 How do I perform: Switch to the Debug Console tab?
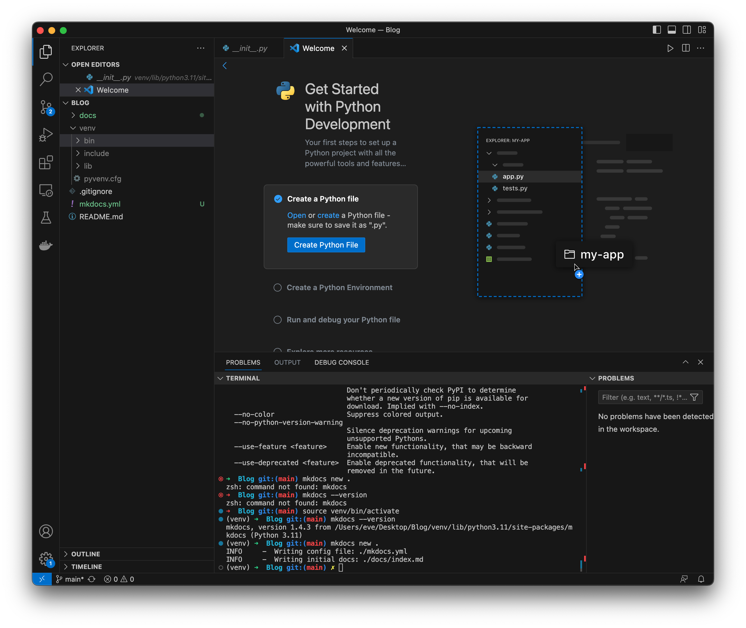pos(342,362)
